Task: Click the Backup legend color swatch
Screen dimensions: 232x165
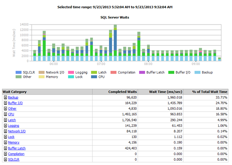Action: (197, 72)
